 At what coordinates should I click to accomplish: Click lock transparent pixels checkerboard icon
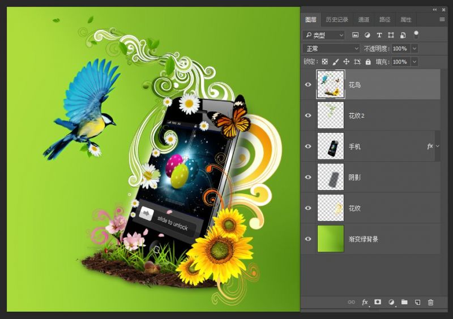click(x=325, y=62)
